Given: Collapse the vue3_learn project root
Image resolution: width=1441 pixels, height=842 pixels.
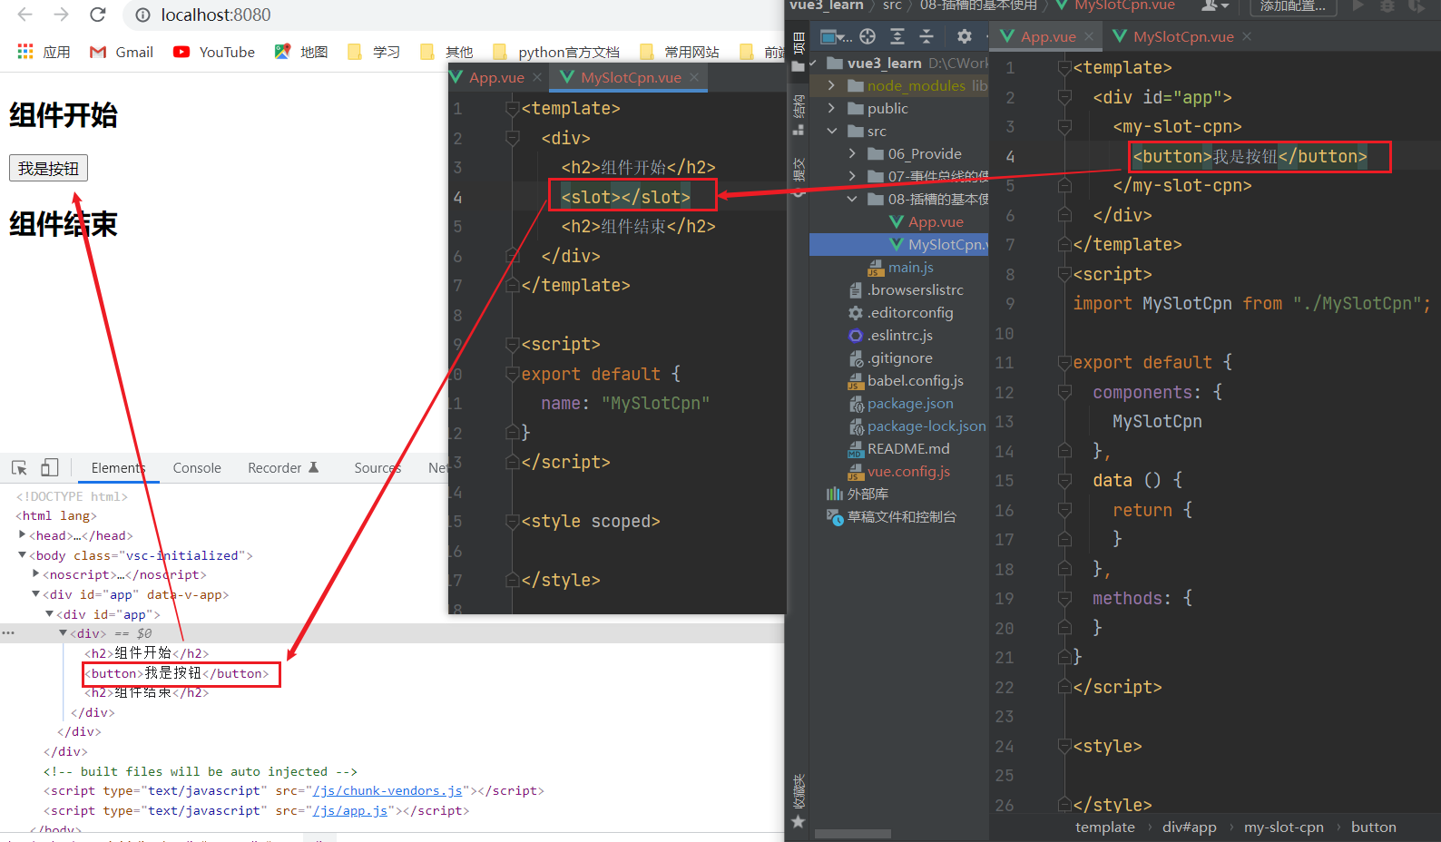Looking at the screenshot, I should coord(812,64).
